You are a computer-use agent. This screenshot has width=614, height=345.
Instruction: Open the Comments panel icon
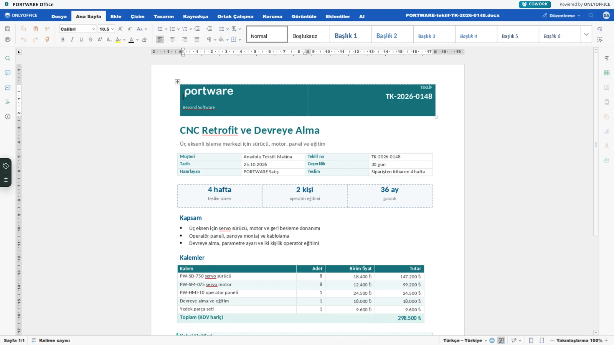[8, 73]
